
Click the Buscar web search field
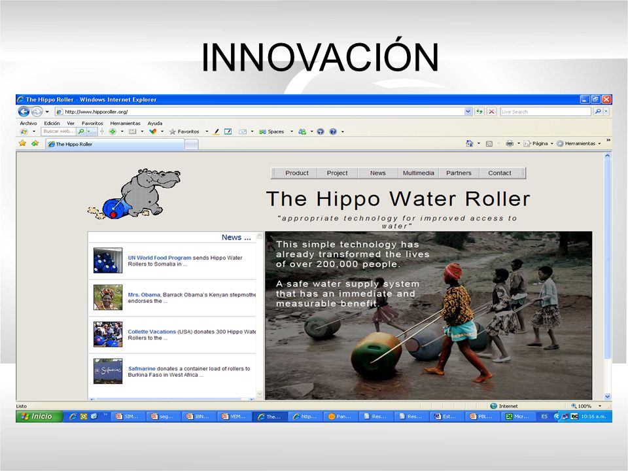click(59, 131)
